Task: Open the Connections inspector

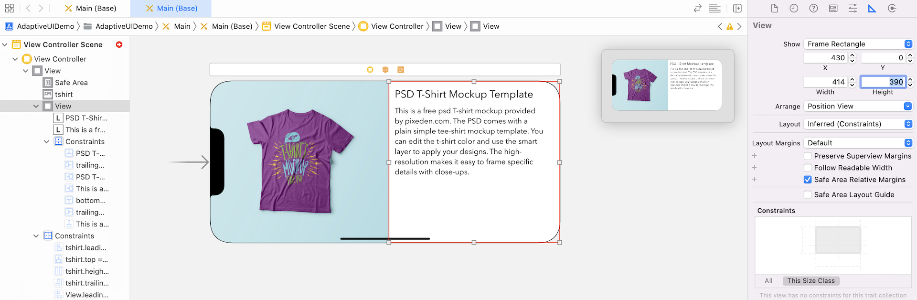Action: click(892, 8)
